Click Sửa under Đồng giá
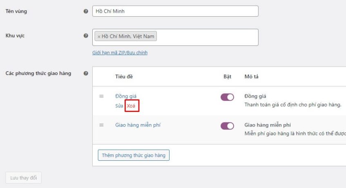 tap(119, 106)
